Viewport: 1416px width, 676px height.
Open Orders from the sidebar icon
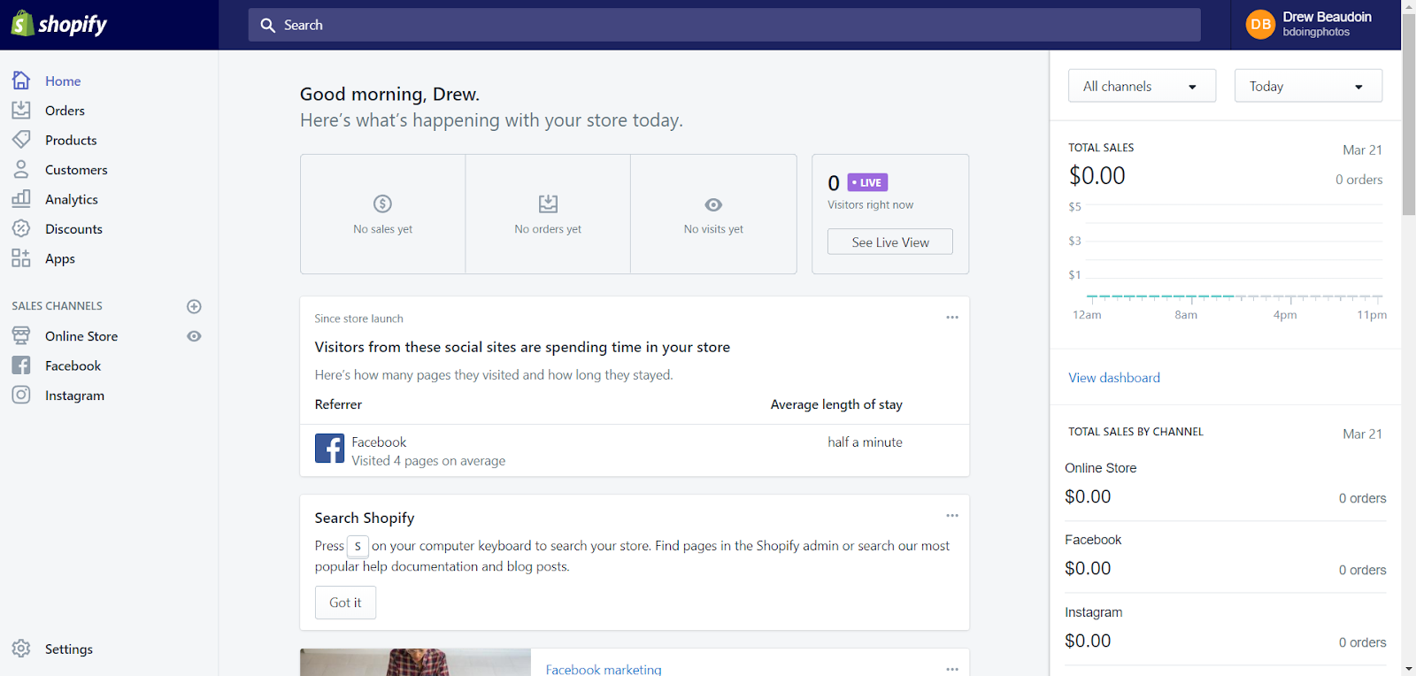21,111
